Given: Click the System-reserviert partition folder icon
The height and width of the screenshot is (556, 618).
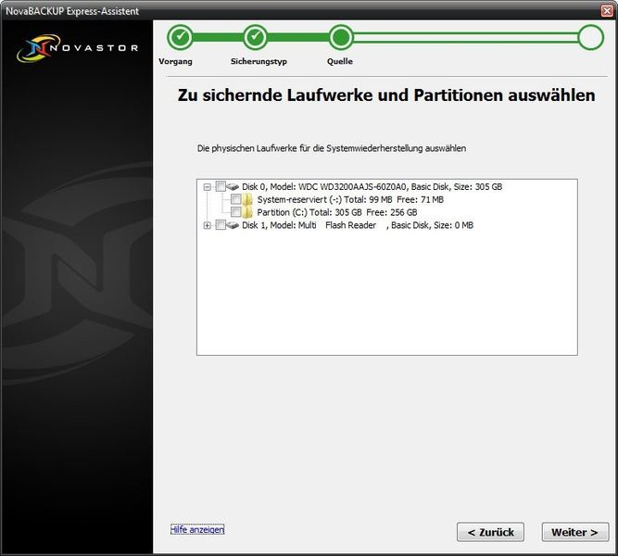Looking at the screenshot, I should point(247,199).
